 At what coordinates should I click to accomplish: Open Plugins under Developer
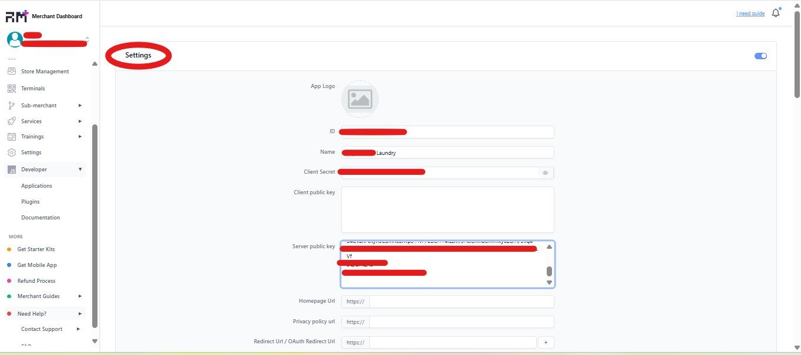pos(31,201)
